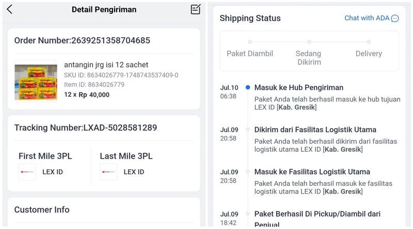Select the Paket Diambil progress step
Image resolution: width=413 pixels, height=229 pixels.
250,54
